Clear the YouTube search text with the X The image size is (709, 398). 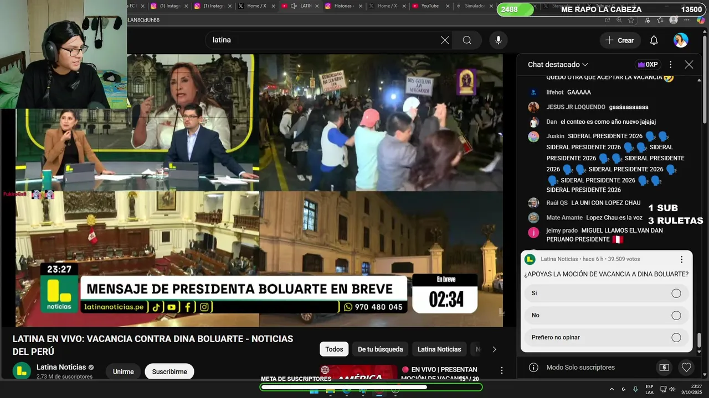pyautogui.click(x=445, y=40)
